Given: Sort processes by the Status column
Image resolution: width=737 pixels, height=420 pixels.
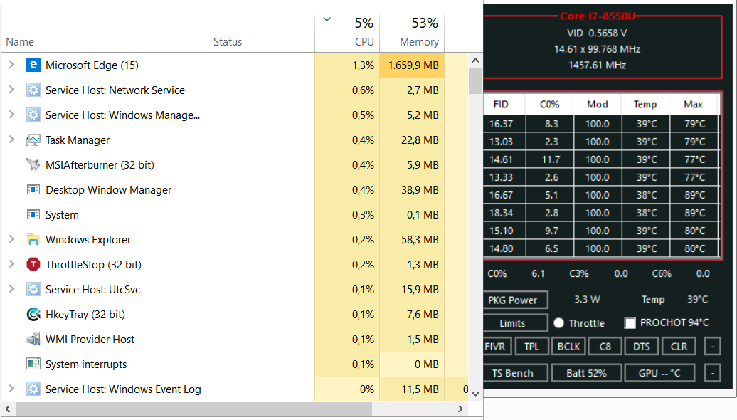Looking at the screenshot, I should [228, 42].
